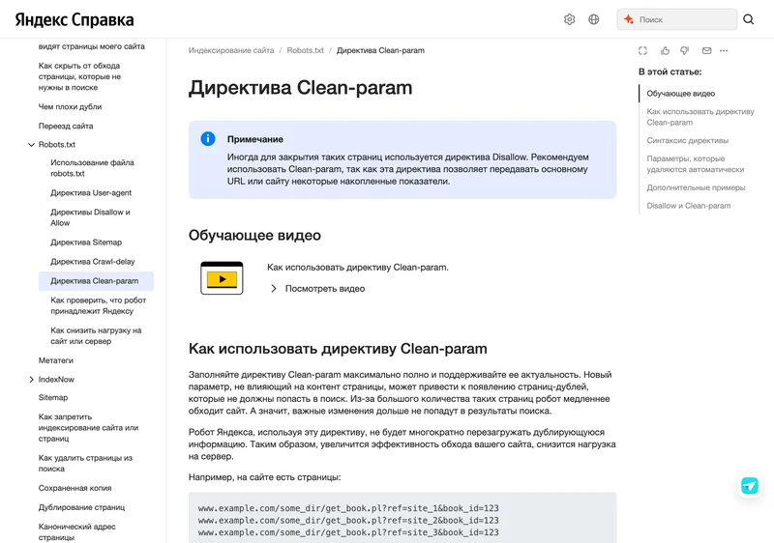Open Как скрыть от обхода страницы

[80, 76]
